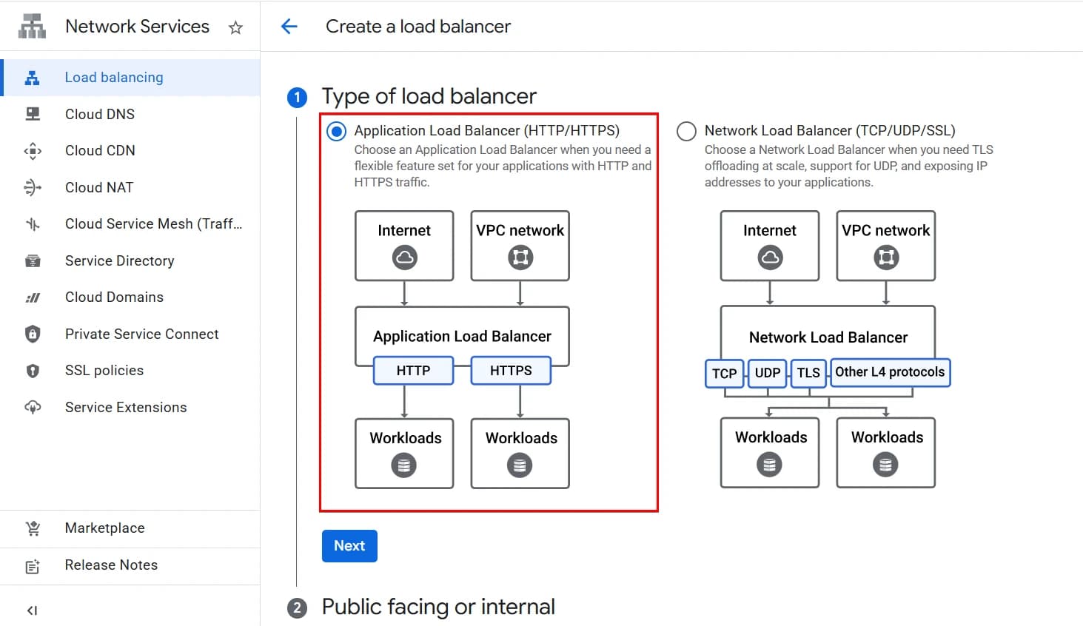Choose the Network Load Balancer option
The image size is (1083, 626).
tap(686, 130)
